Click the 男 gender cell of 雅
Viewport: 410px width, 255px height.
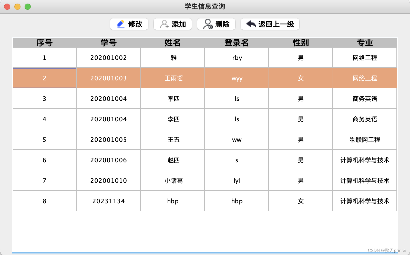pos(301,58)
